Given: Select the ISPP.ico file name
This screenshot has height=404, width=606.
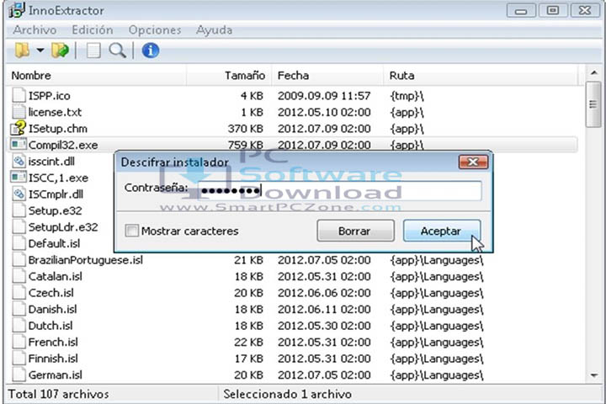Looking at the screenshot, I should (49, 95).
